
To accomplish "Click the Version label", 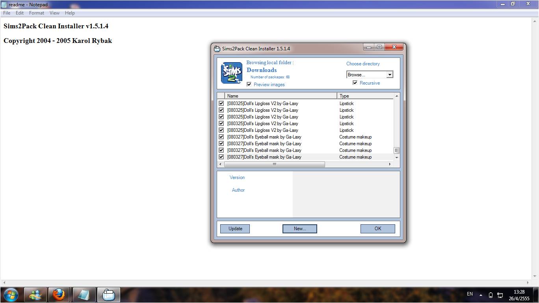I will pos(237,177).
